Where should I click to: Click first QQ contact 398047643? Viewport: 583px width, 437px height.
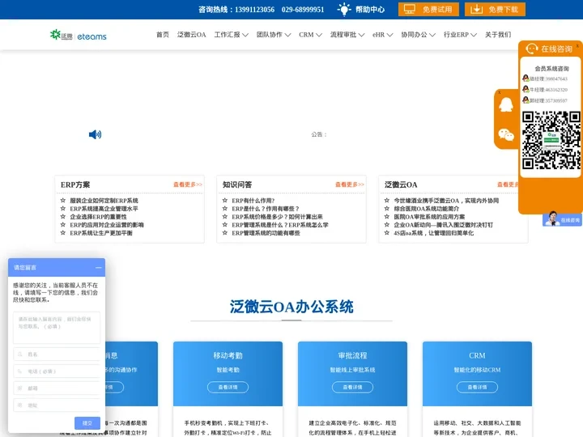click(x=545, y=78)
